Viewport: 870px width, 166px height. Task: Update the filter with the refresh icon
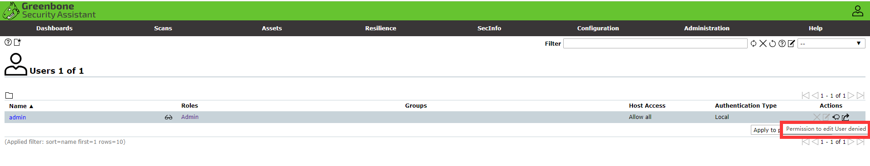[x=754, y=43]
